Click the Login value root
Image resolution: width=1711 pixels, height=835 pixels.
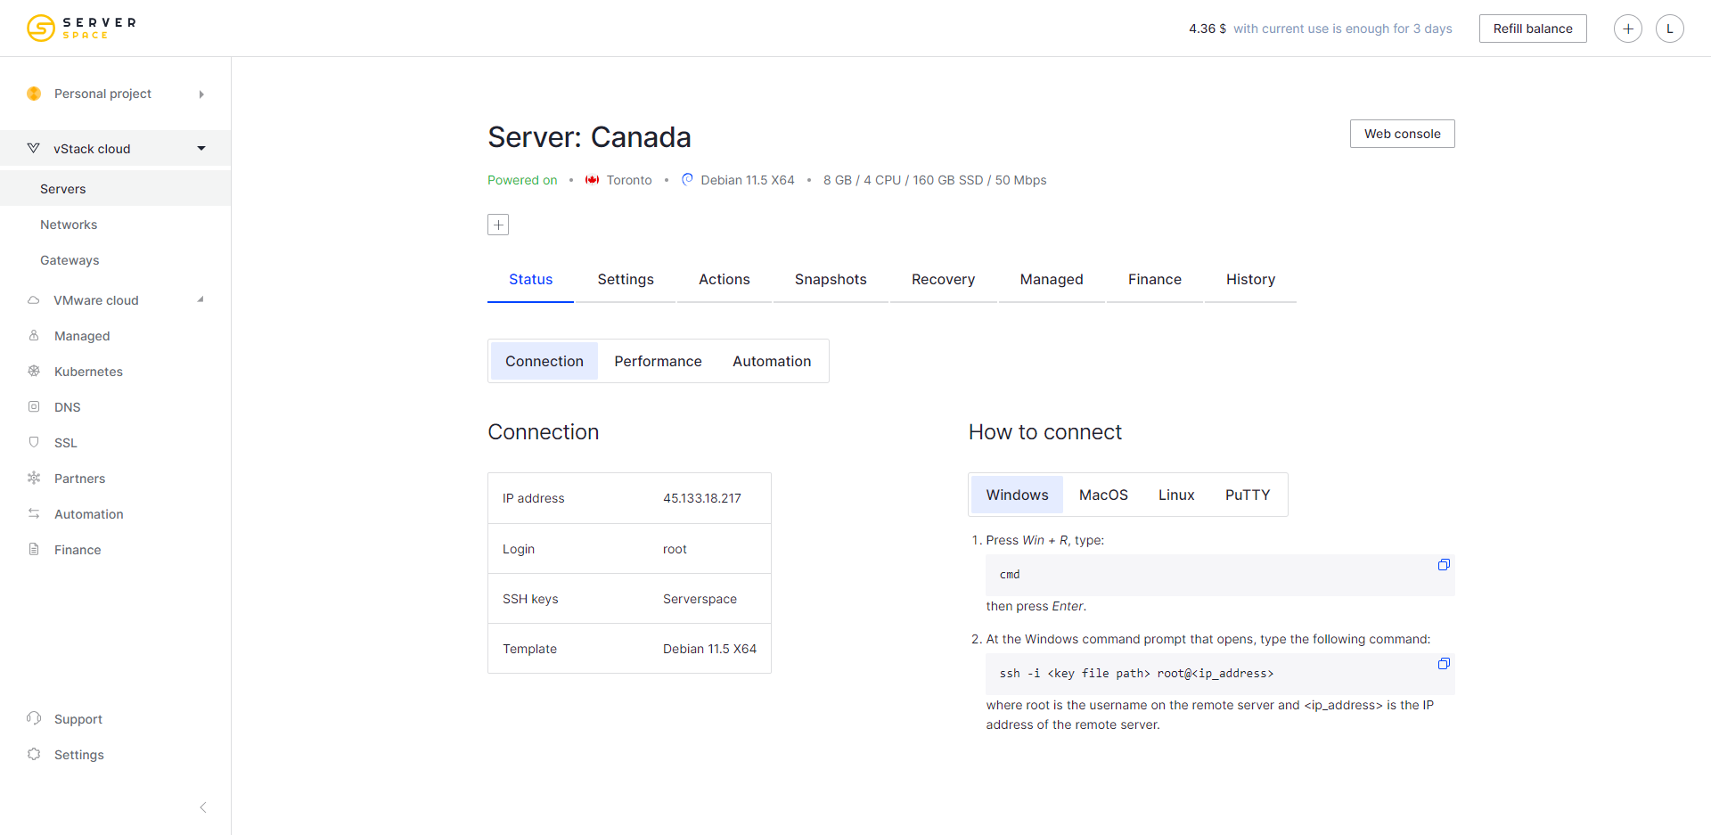(x=675, y=549)
